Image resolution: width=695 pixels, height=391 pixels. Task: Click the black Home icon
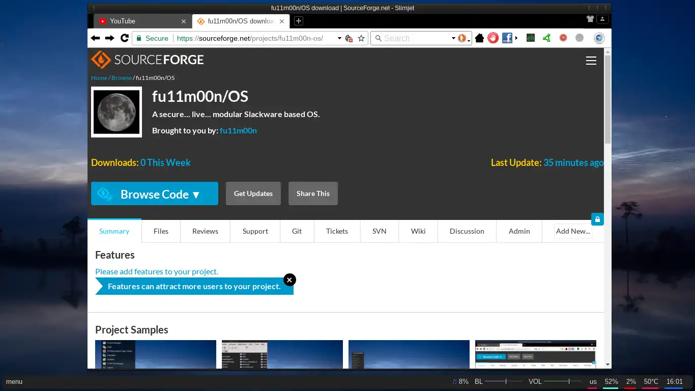[x=479, y=38]
